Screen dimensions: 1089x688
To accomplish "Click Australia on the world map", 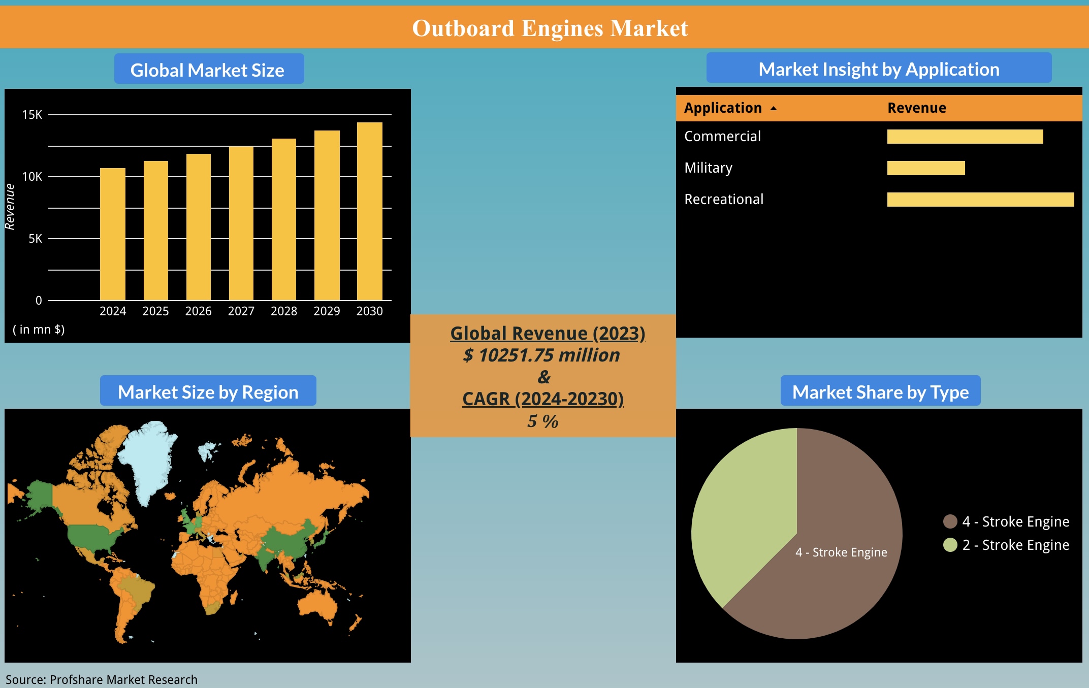I will pyautogui.click(x=317, y=604).
